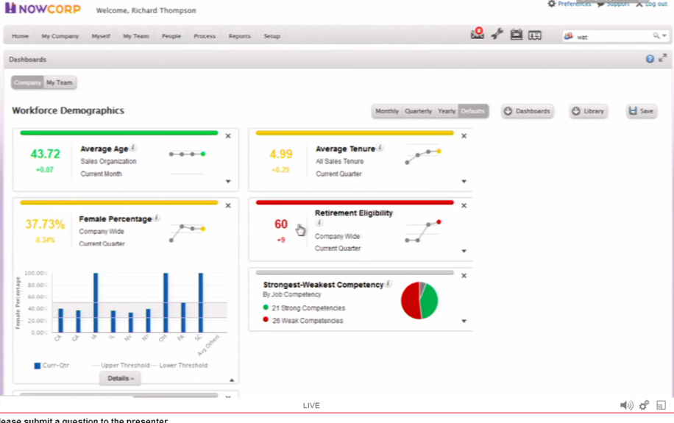Open the dashboard help question icon
The height and width of the screenshot is (423, 674).
tap(650, 59)
